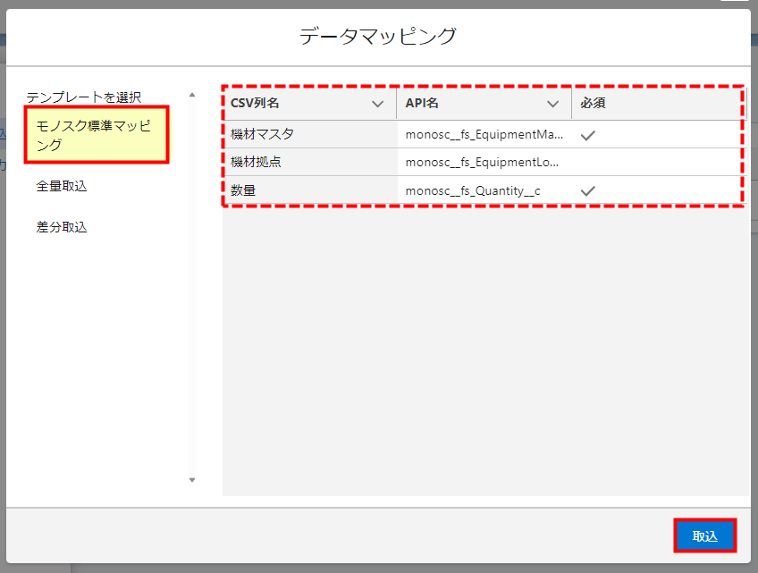The width and height of the screenshot is (758, 573).
Task: Pick the 差分取込 template option
Action: (62, 227)
